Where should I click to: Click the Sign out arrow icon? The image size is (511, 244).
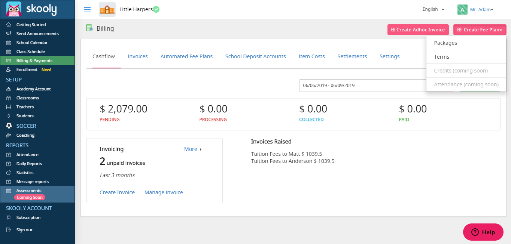coord(9,230)
